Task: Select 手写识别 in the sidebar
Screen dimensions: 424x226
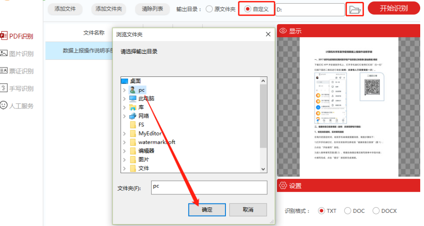Action: click(x=17, y=88)
